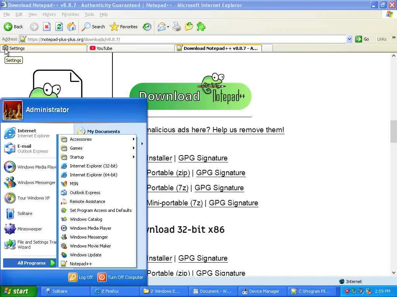Click the page scrollbar down arrow
Viewport: 397px width, 297px height.
tap(394, 273)
